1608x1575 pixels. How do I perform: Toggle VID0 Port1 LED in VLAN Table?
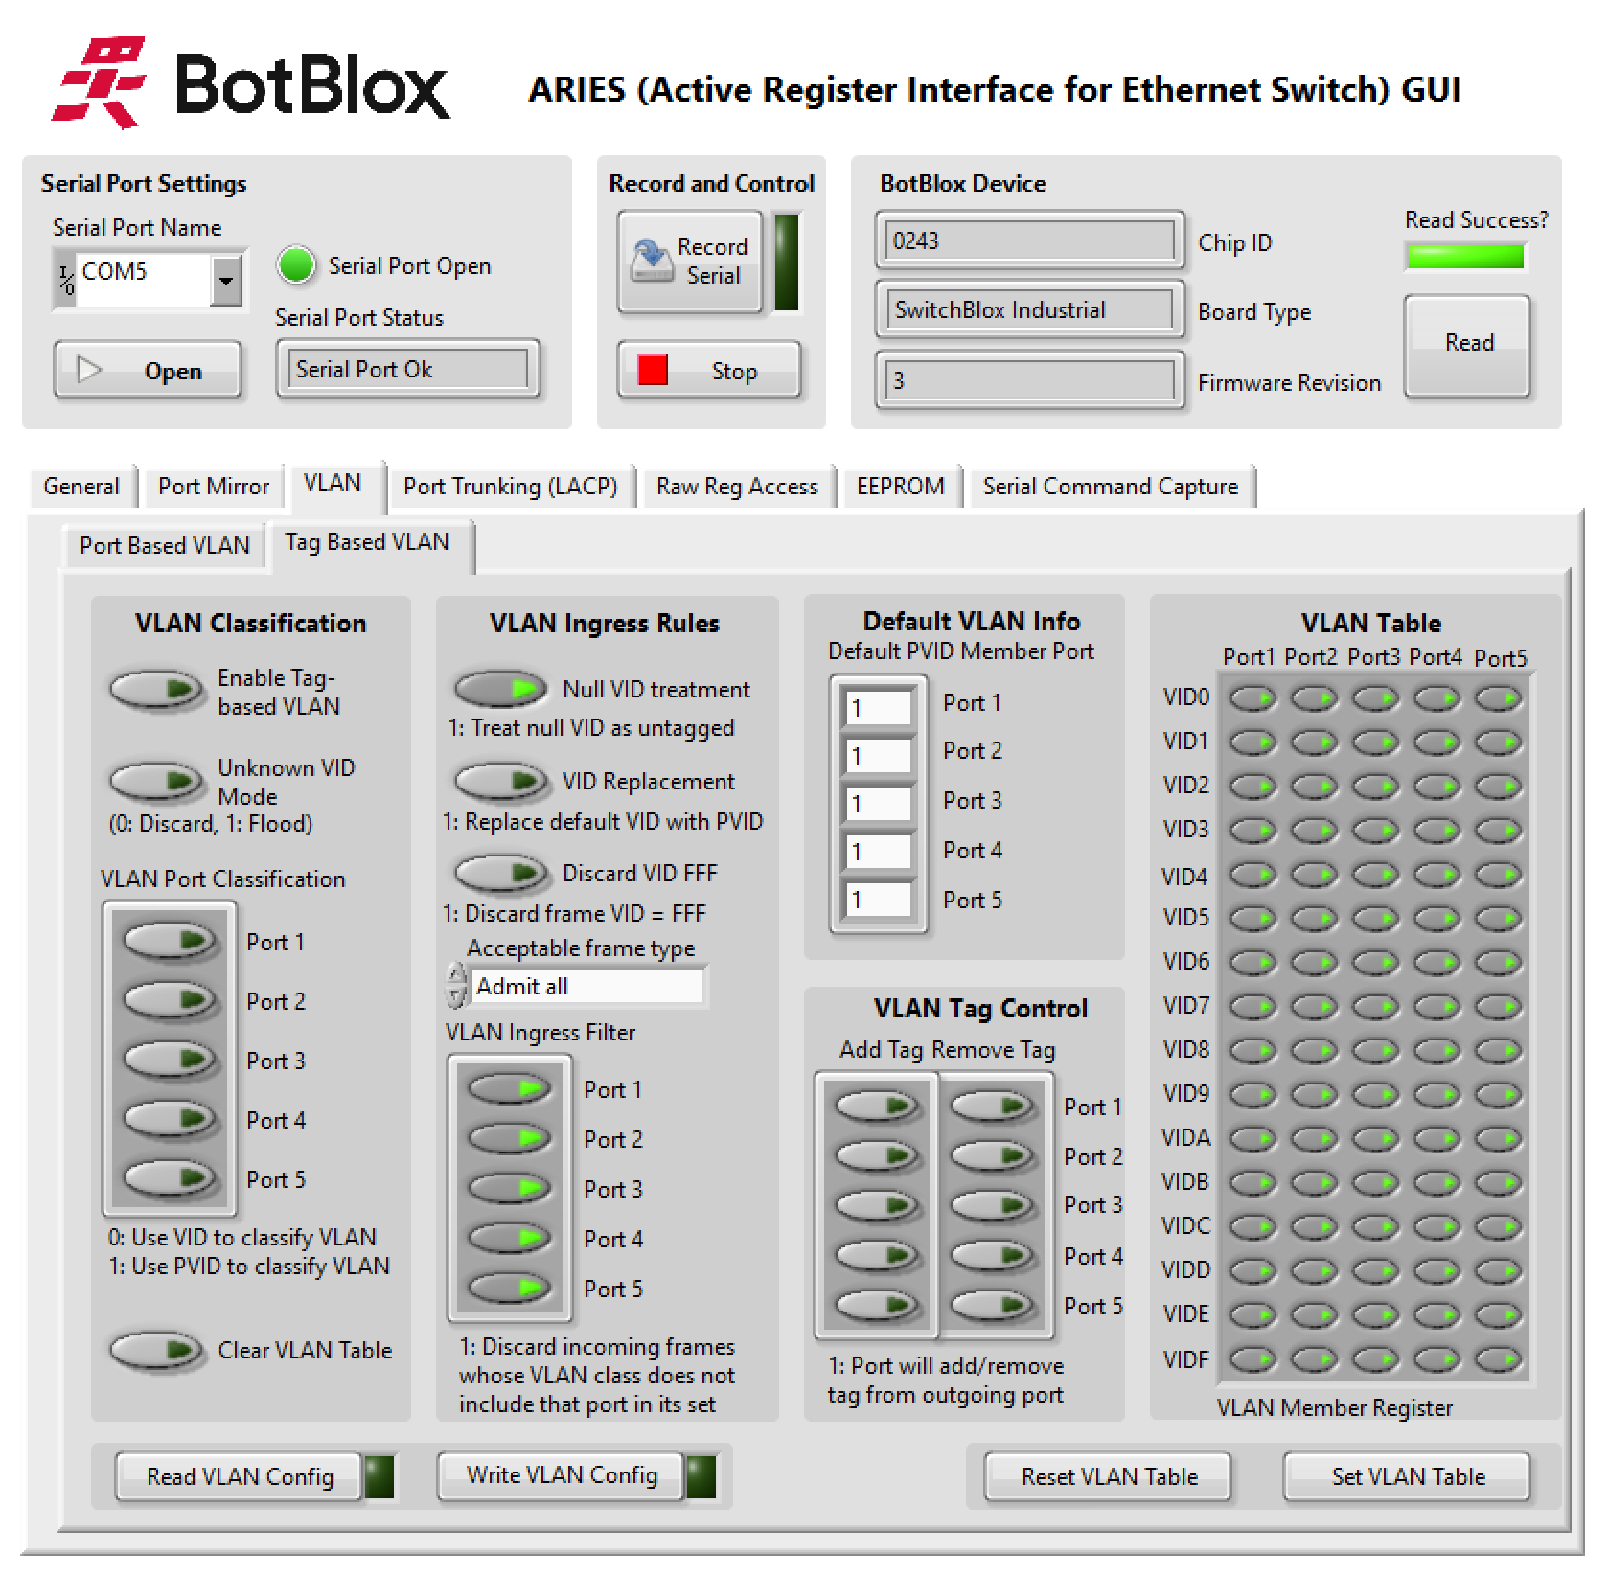coord(1252,698)
